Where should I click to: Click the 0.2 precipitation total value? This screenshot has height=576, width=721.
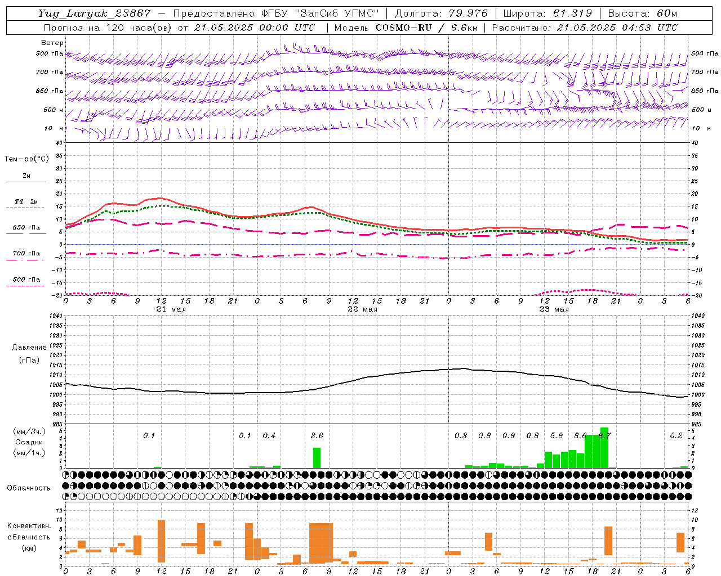coord(676,435)
